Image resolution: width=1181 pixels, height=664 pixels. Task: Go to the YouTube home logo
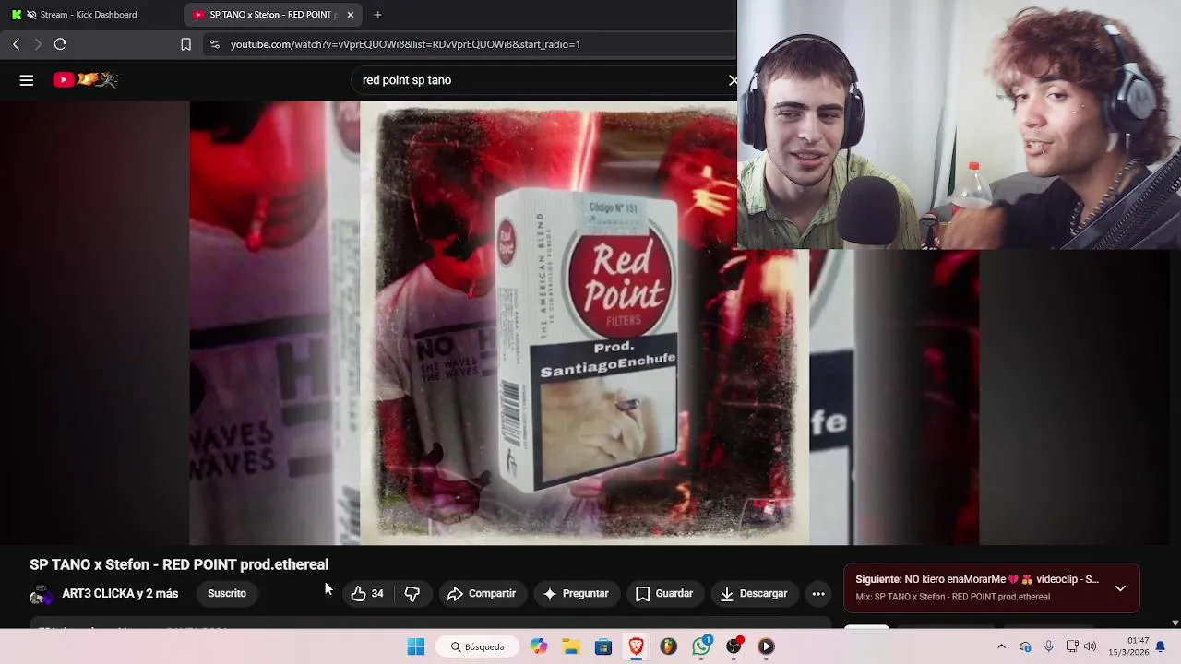[x=85, y=80]
